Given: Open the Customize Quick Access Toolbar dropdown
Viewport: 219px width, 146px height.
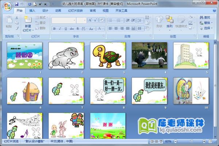Looking at the screenshot, I should point(53,4).
